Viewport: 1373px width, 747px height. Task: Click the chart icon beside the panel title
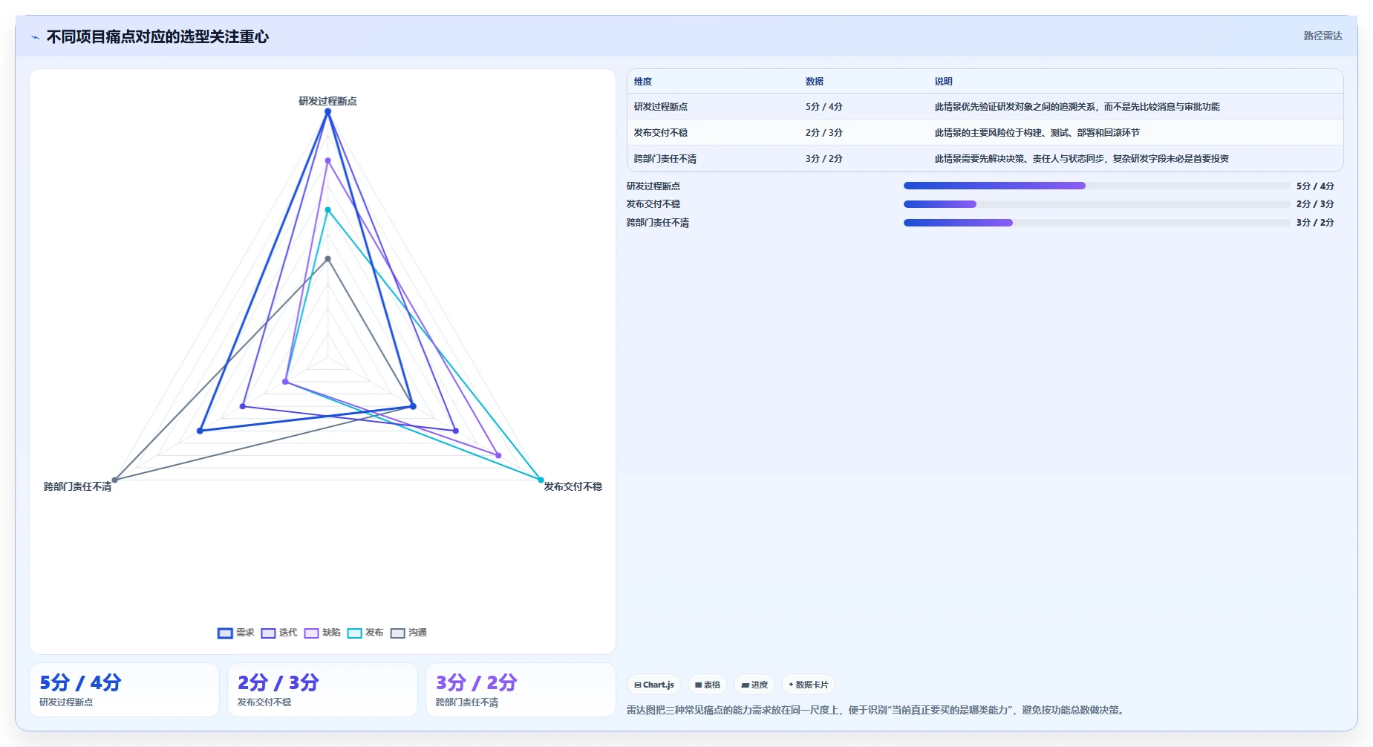pyautogui.click(x=35, y=37)
